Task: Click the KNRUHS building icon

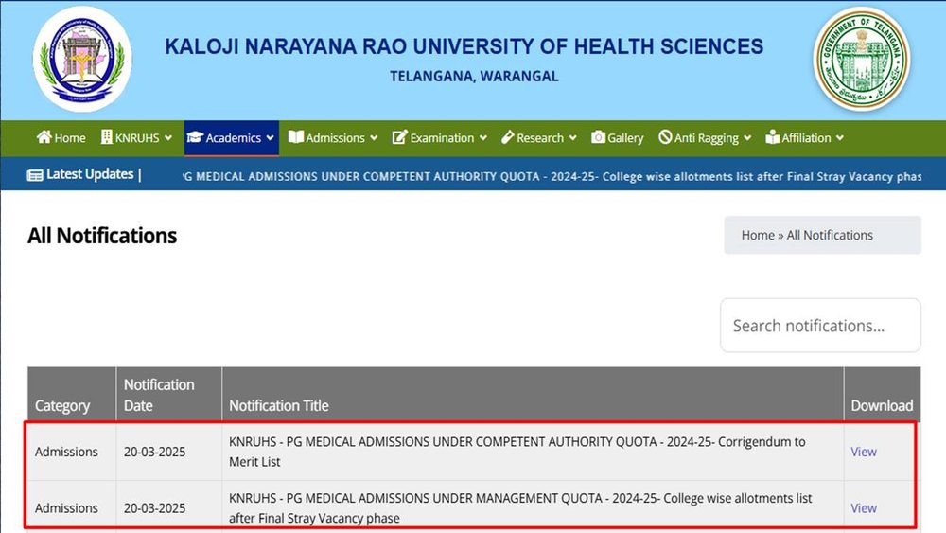Action: [107, 137]
